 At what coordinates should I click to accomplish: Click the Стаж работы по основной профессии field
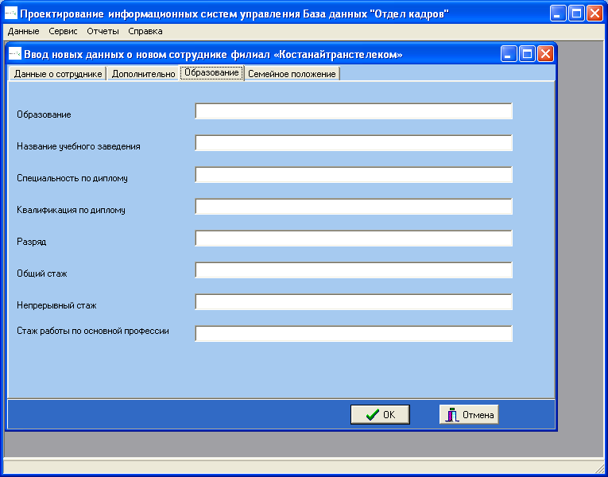click(x=354, y=334)
